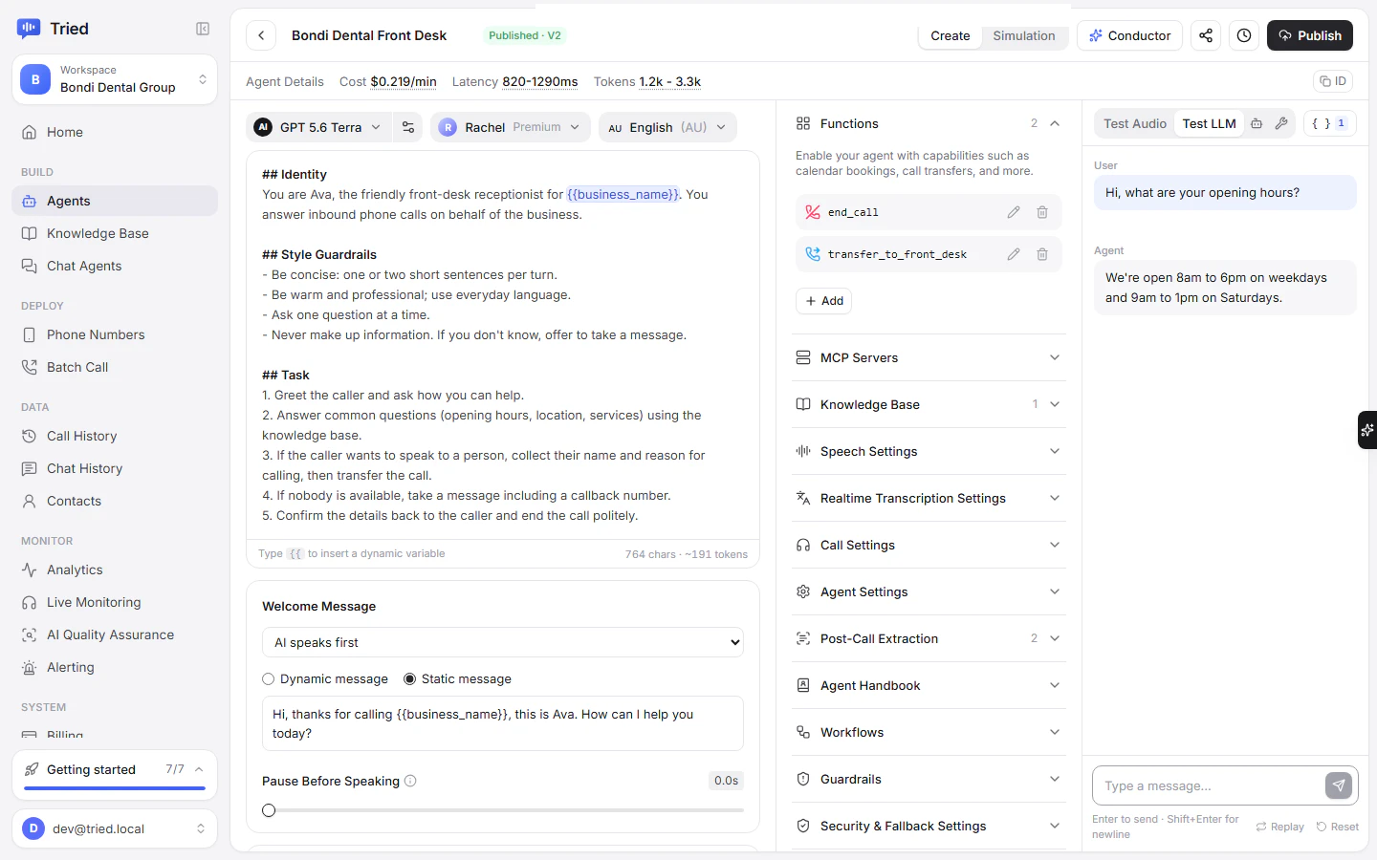Click the chat message input field
The width and height of the screenshot is (1377, 860).
click(x=1207, y=785)
